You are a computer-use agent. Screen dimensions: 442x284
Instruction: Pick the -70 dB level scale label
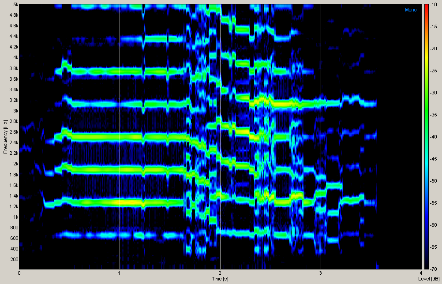coord(434,269)
